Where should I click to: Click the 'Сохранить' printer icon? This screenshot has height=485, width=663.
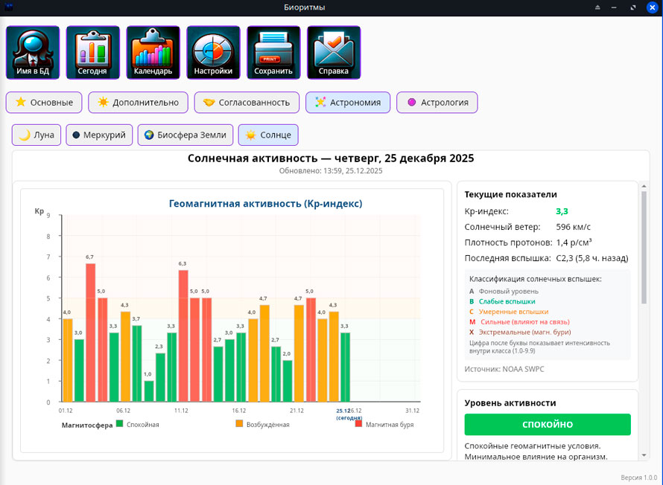[x=273, y=53]
